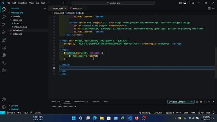Open the Edit menu
Viewport: 217px width, 122px height.
coord(14,3)
